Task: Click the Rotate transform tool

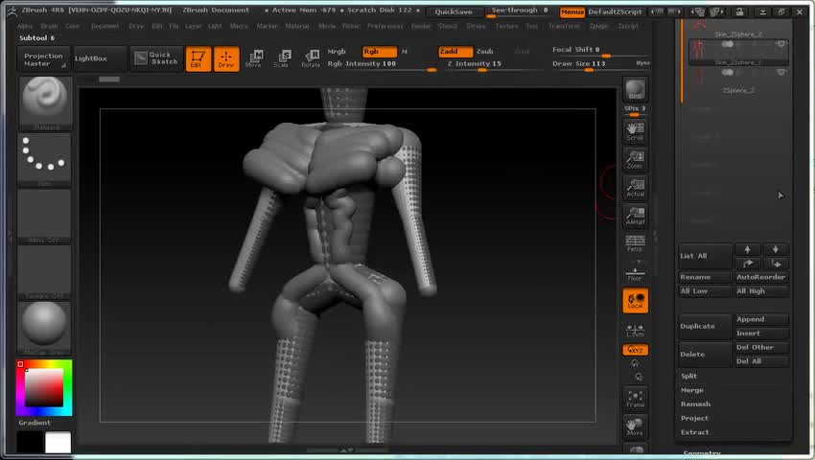Action: pyautogui.click(x=311, y=58)
